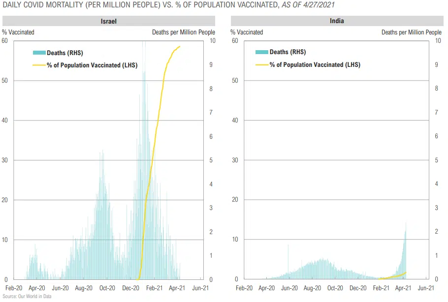This screenshot has width=448, height=302.
Task: Click the end of Israel's yellow vaccination line
Action: pyautogui.click(x=180, y=47)
